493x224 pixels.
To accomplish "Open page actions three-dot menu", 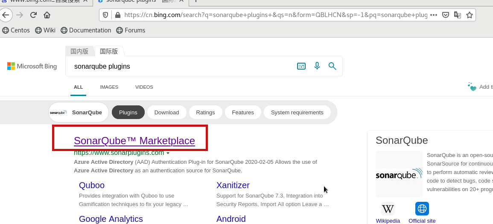I will [434, 15].
